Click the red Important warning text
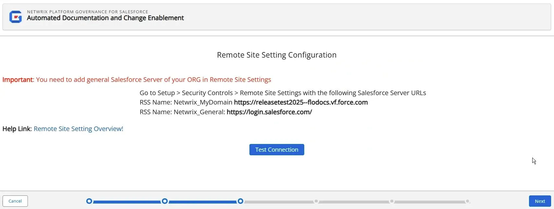554x209 pixels. (137, 80)
